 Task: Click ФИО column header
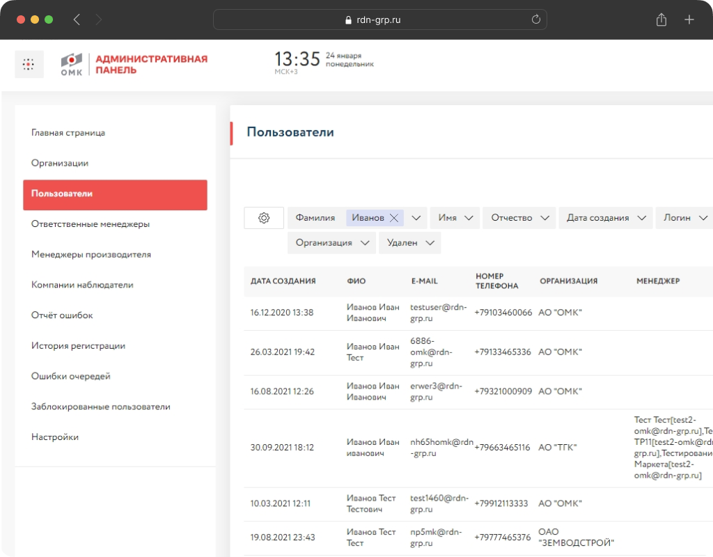pos(356,281)
